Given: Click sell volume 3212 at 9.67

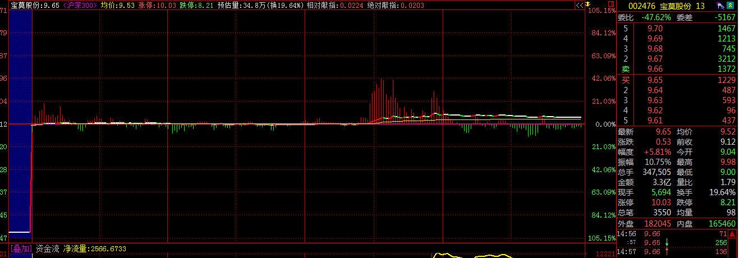Looking at the screenshot, I should pos(726,58).
